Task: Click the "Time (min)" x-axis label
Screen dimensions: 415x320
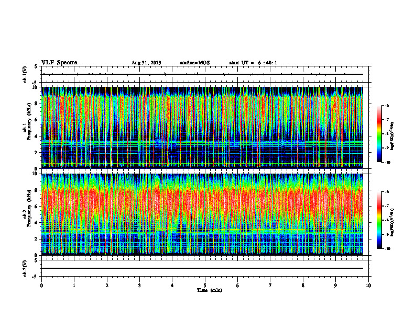Action: pos(210,290)
